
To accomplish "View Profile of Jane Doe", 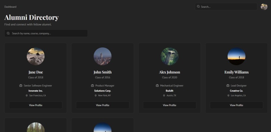I will coord(36,105).
